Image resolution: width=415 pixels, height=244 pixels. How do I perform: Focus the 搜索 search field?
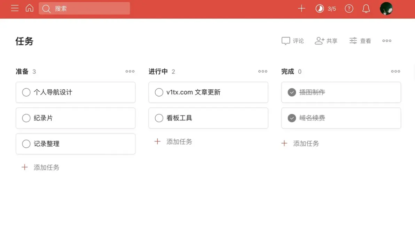coord(84,8)
